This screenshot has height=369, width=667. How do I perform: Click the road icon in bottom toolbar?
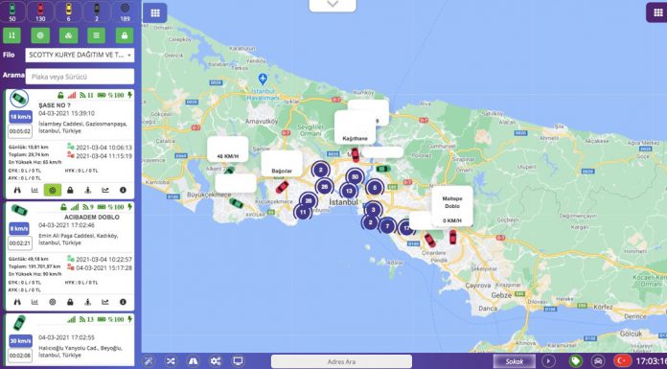point(194,361)
